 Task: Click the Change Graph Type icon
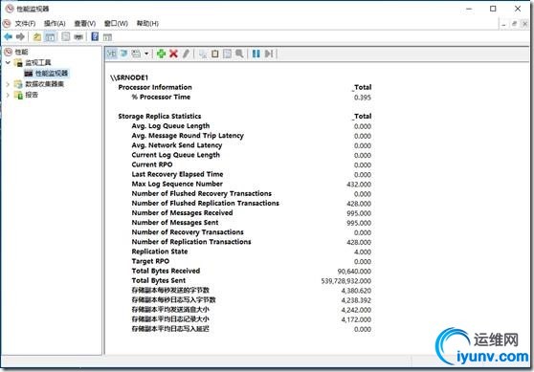click(x=136, y=54)
